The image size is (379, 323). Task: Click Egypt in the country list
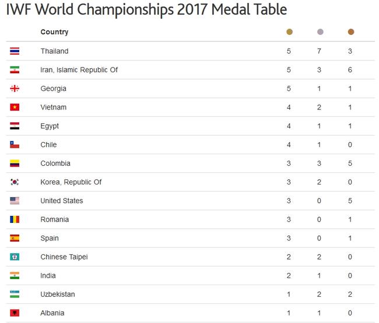coord(50,126)
